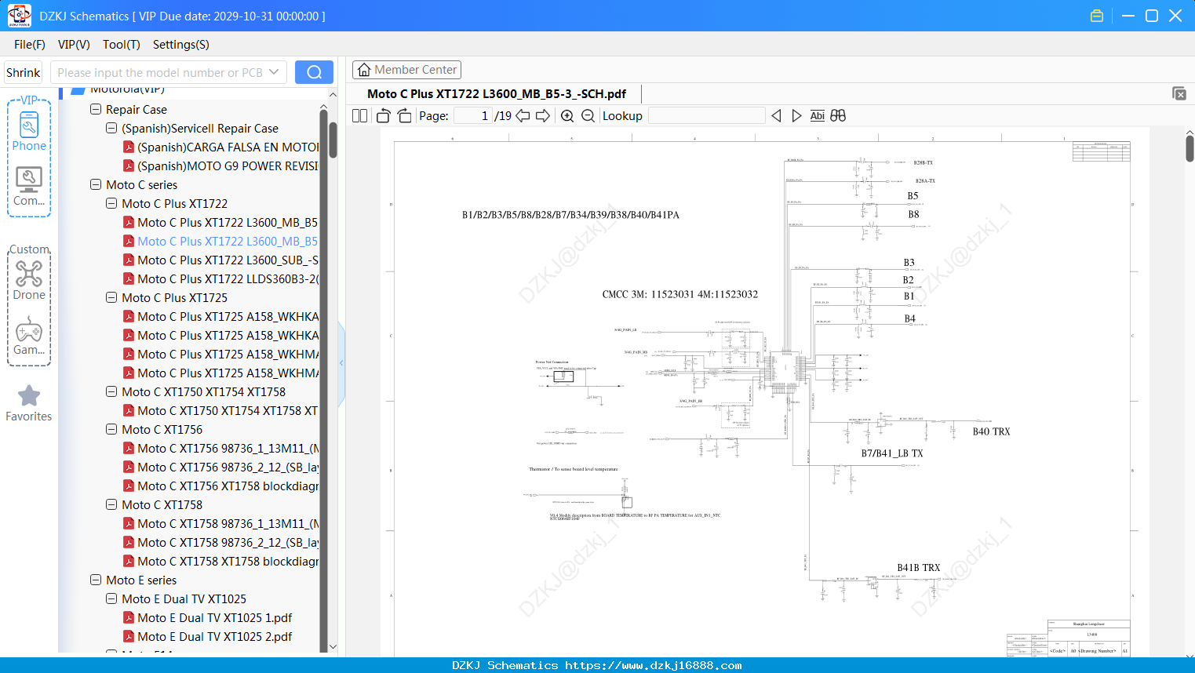Collapse the Moto C XT1750 XT1754 XT1758 node

point(111,392)
